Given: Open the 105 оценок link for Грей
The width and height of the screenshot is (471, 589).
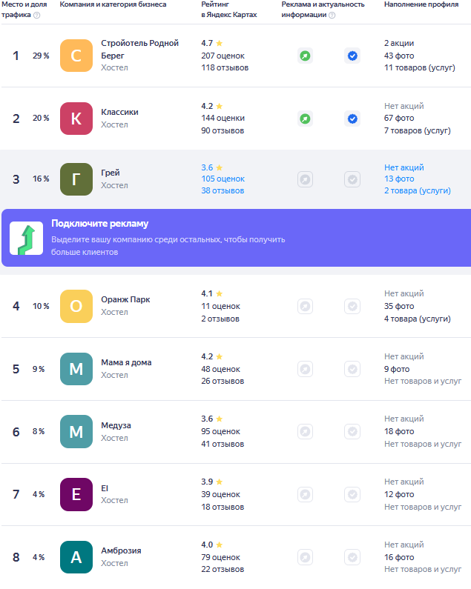Looking at the screenshot, I should [x=223, y=179].
